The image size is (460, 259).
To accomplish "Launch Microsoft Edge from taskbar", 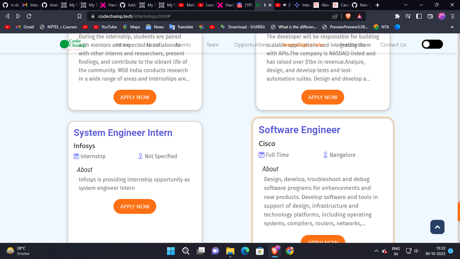I will (x=245, y=251).
